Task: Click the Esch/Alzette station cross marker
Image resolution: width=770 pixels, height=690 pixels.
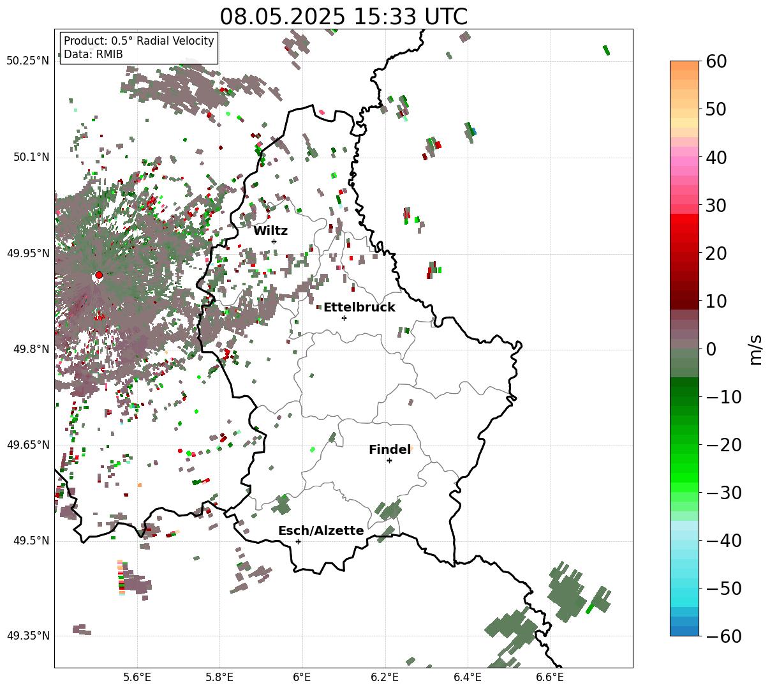Action: point(298,541)
